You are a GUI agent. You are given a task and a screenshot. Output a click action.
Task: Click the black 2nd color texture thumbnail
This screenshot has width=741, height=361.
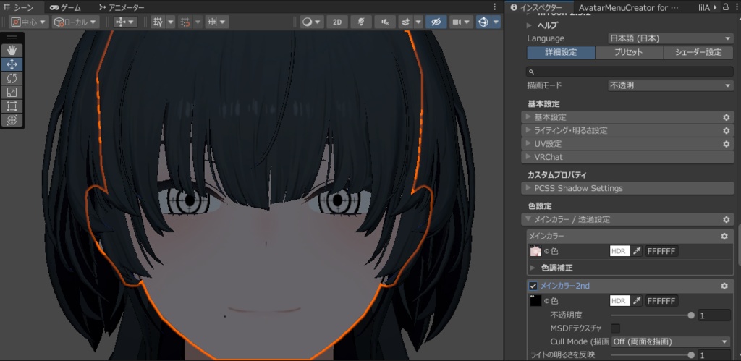(x=535, y=300)
